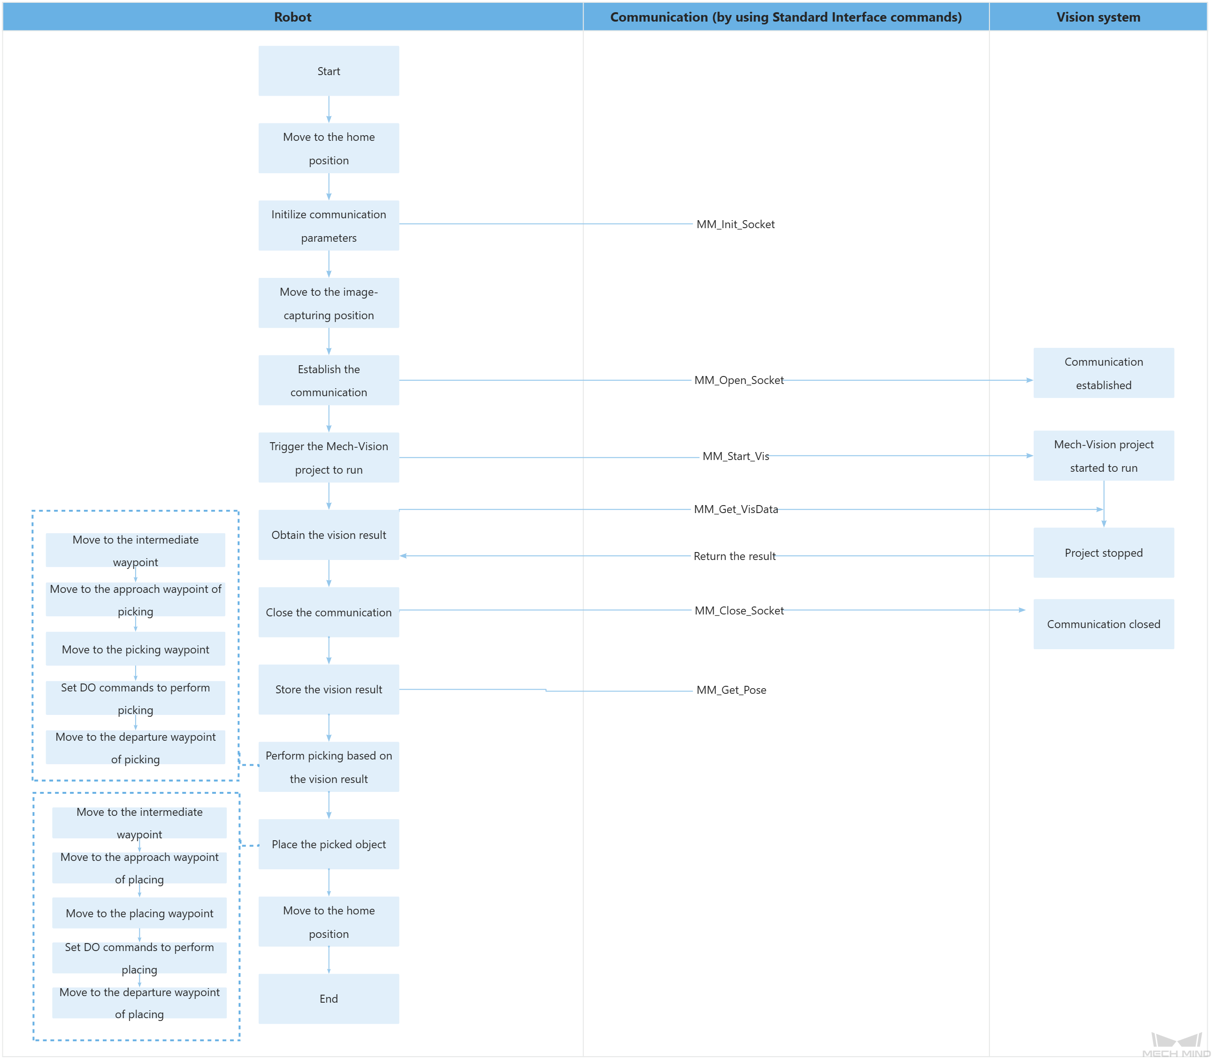1212x1059 pixels.
Task: Click the MM_Open_Socket command label
Action: (739, 380)
